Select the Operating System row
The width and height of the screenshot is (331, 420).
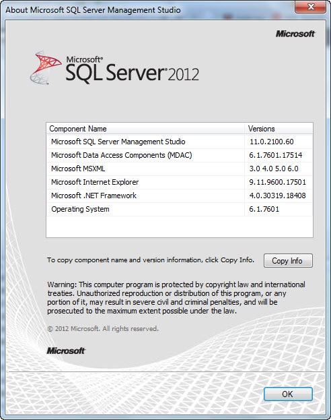coord(180,209)
